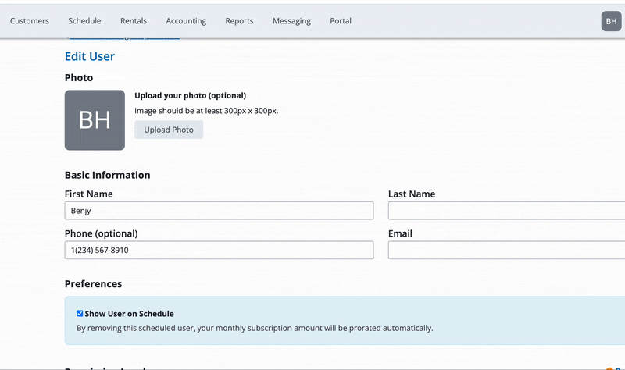Open the Accounting menu
Image resolution: width=625 pixels, height=370 pixels.
coord(186,21)
